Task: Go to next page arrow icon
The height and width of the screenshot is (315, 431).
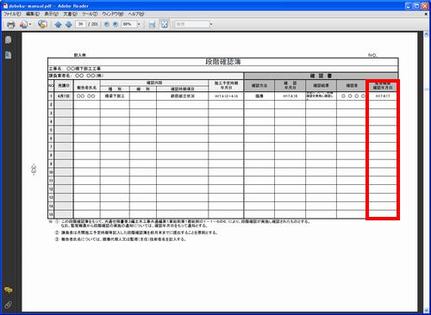Action: (x=68, y=25)
